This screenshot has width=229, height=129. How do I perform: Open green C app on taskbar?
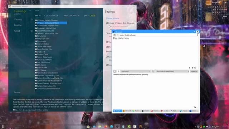coord(129,126)
